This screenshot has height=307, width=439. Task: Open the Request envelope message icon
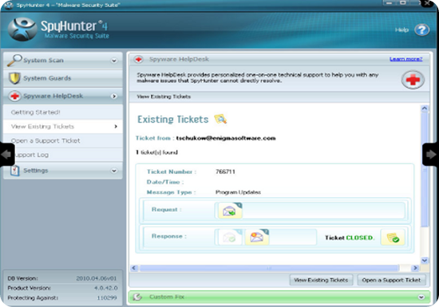[230, 211]
